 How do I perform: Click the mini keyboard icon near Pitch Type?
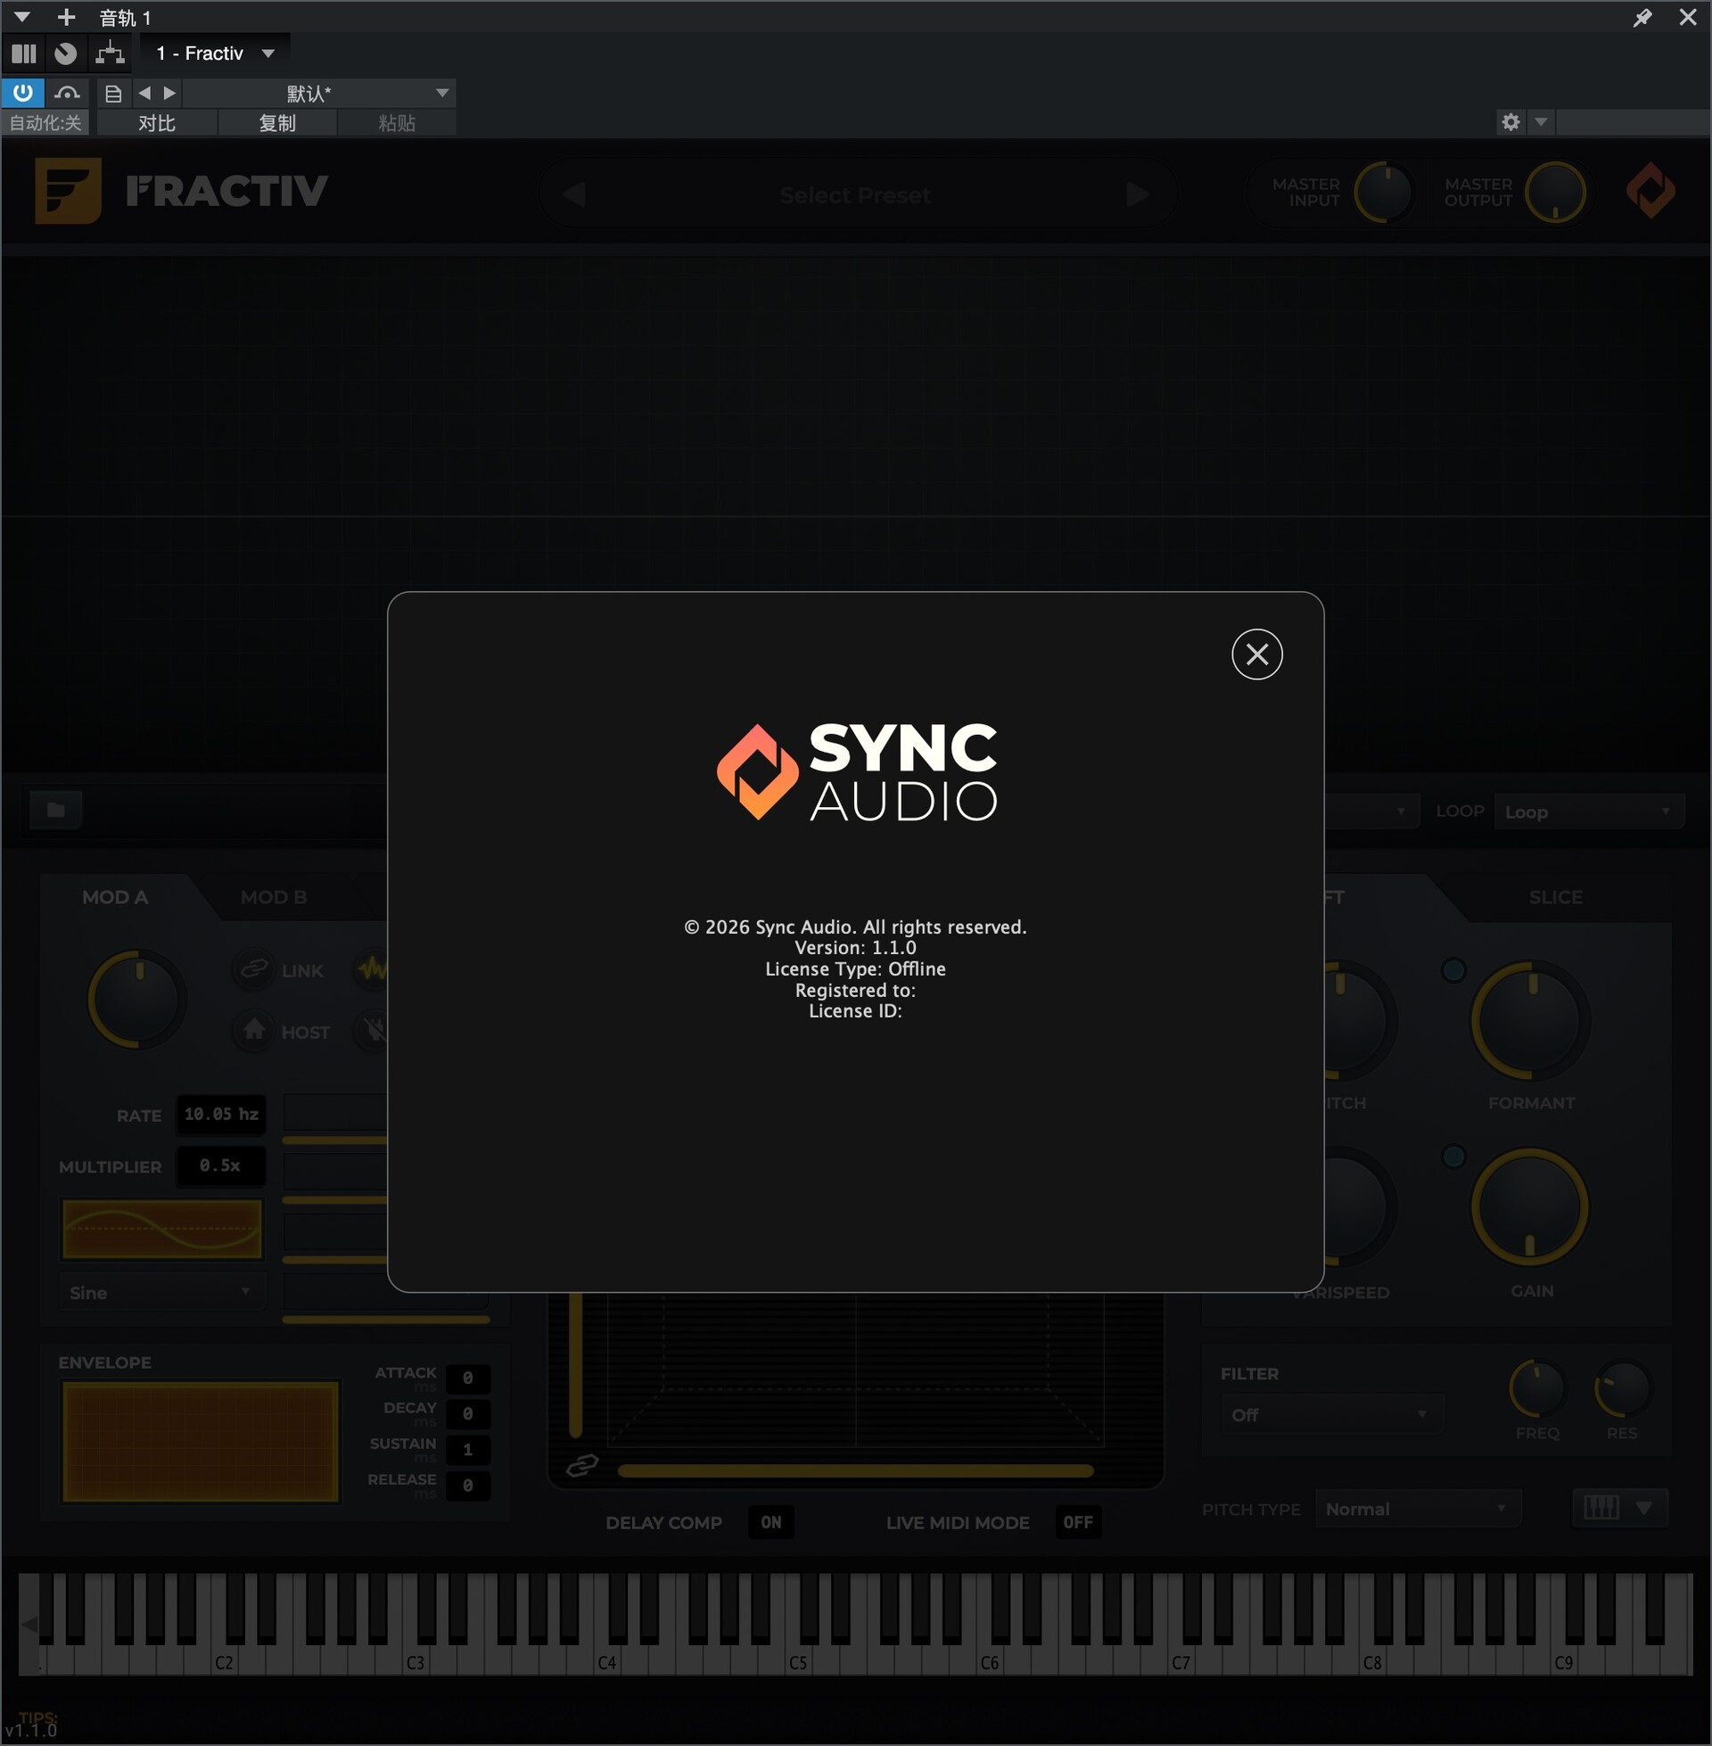click(x=1601, y=1508)
